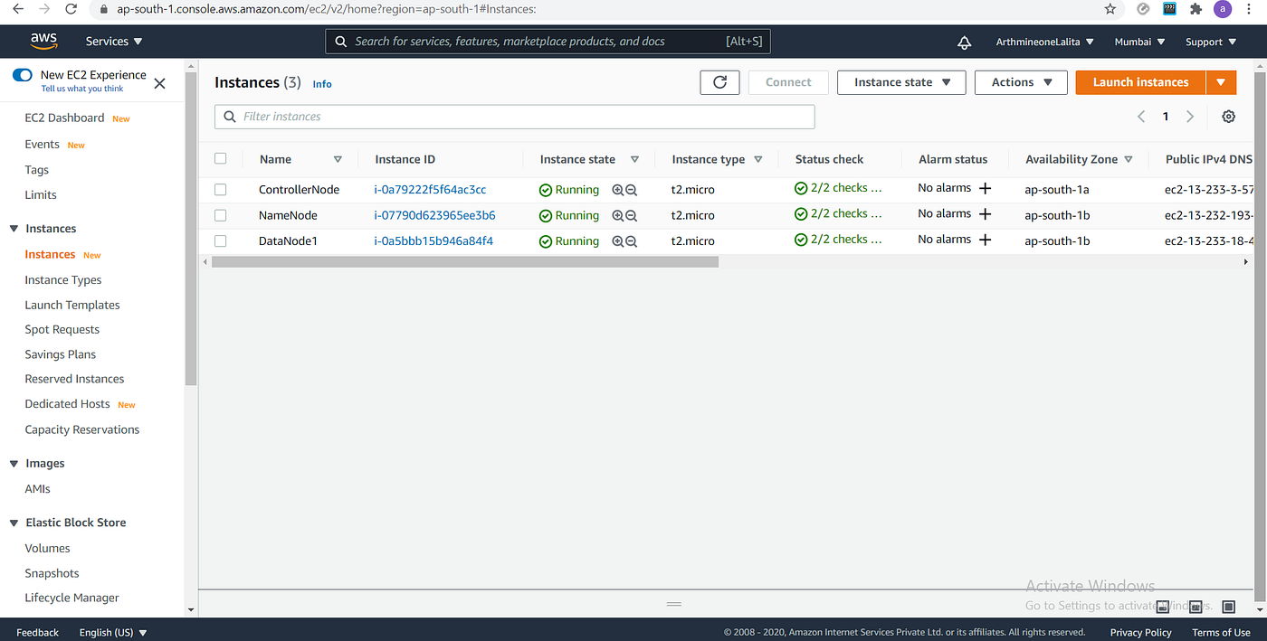Reload the browser page
The width and height of the screenshot is (1267, 641).
pos(71,9)
